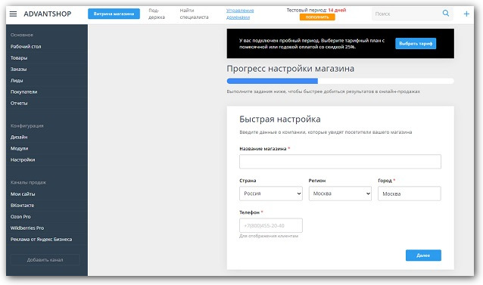Focus the Город input field
483x285 pixels.
409,194
